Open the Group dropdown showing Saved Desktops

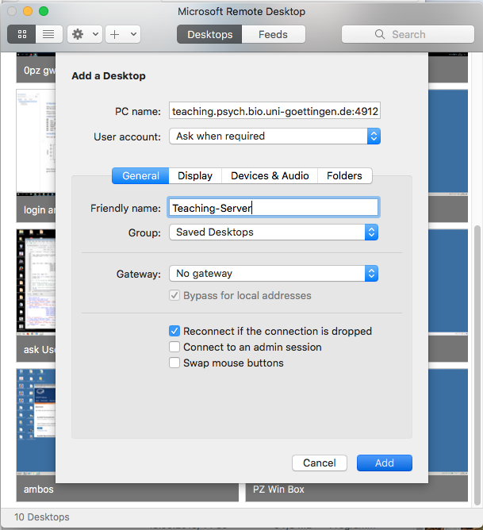[x=274, y=232]
